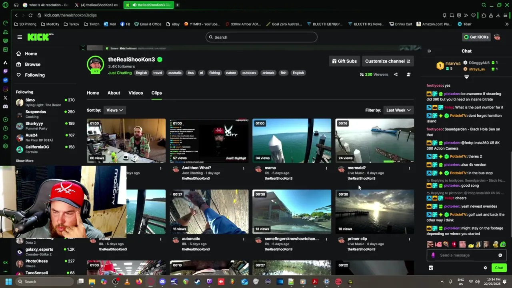Click the 'fishing' channel tag
The height and width of the screenshot is (288, 512).
pos(214,73)
